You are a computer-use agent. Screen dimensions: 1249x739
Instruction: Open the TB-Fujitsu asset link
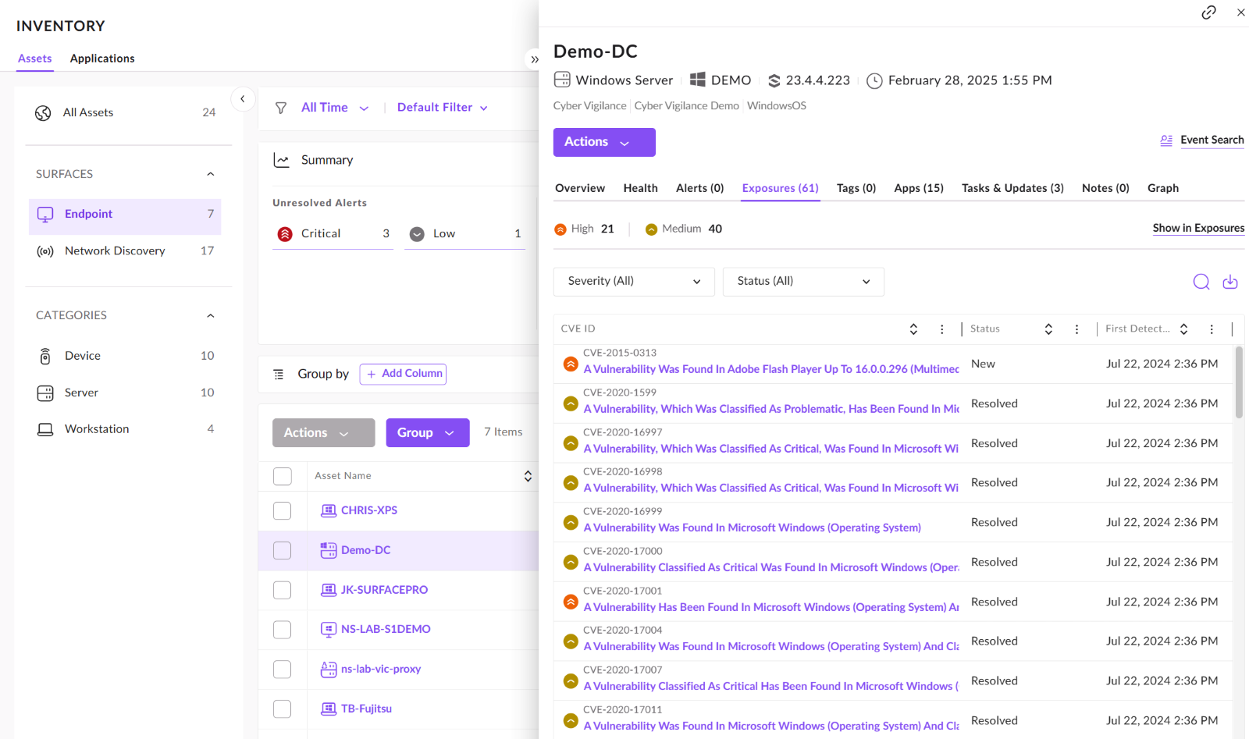click(366, 709)
